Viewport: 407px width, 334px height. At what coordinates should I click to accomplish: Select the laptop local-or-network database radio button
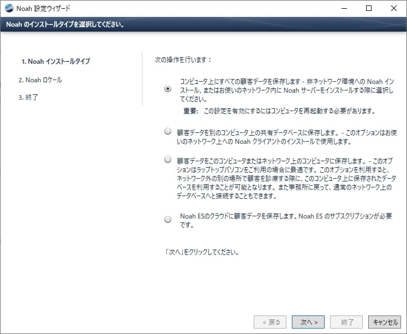point(168,159)
